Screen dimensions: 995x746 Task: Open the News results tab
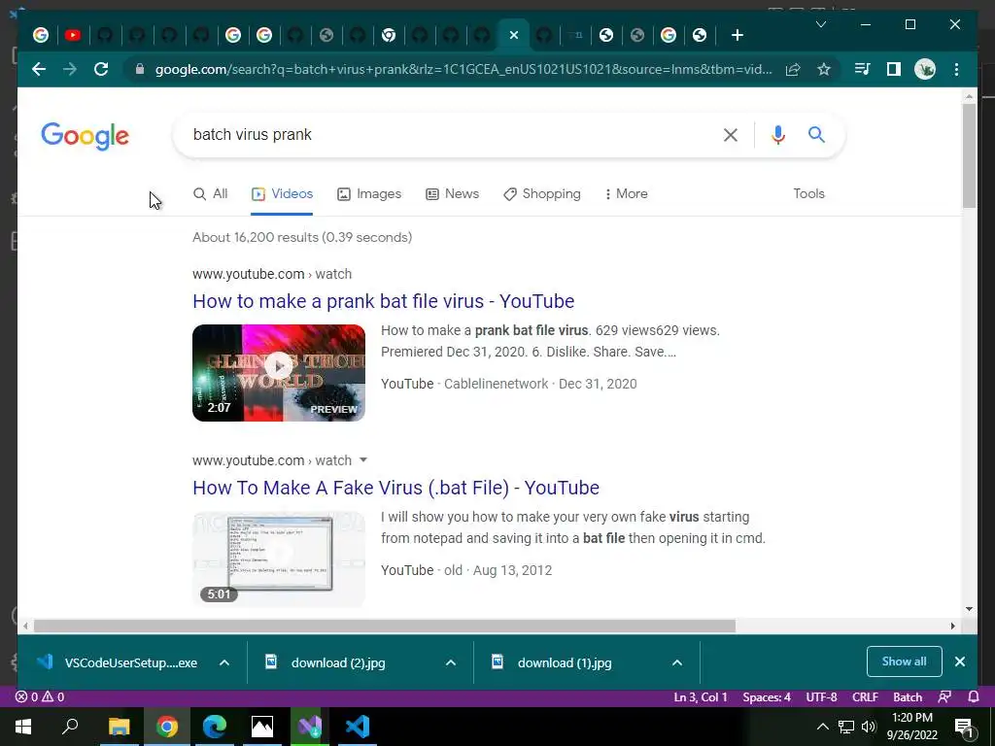coord(452,194)
